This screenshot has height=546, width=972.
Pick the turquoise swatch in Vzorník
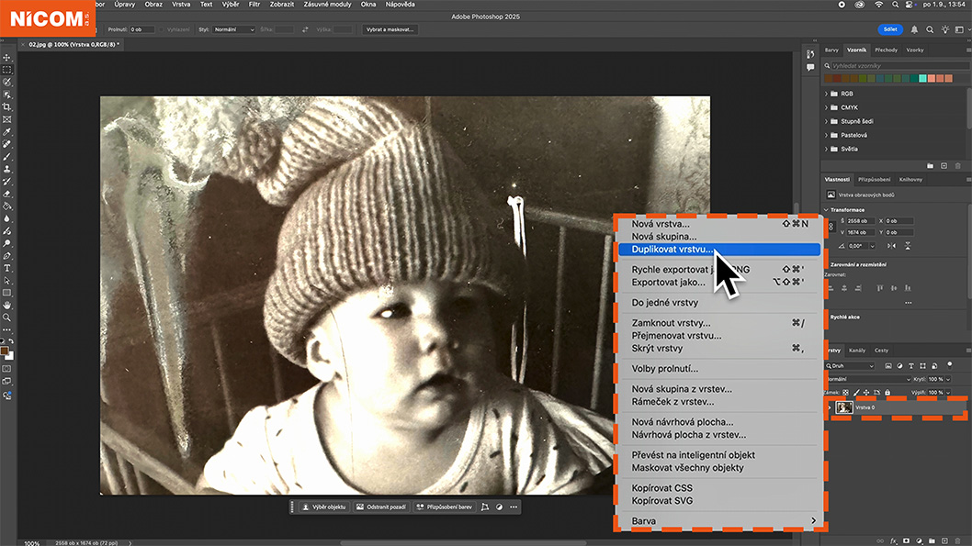(923, 78)
